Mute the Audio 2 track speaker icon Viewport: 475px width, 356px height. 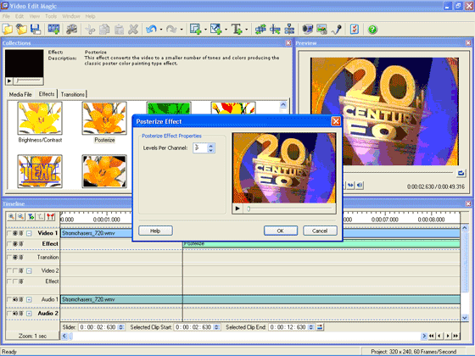tap(15, 314)
